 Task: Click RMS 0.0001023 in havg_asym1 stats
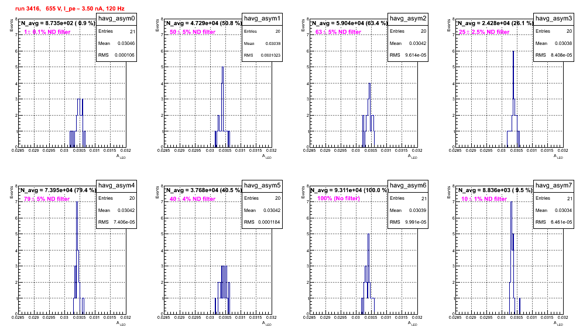point(262,55)
